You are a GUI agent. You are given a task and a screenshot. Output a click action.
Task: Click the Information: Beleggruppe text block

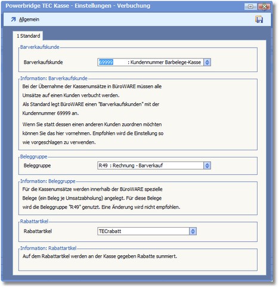point(101,198)
